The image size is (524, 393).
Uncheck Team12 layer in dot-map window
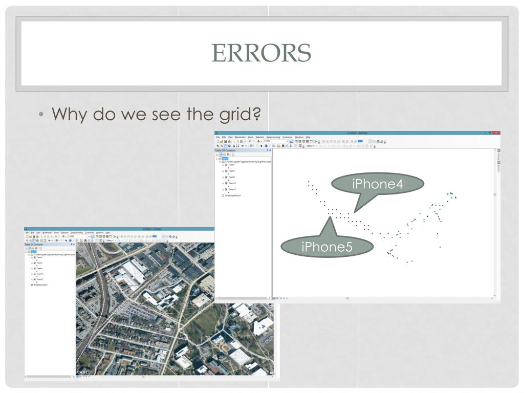(226, 189)
